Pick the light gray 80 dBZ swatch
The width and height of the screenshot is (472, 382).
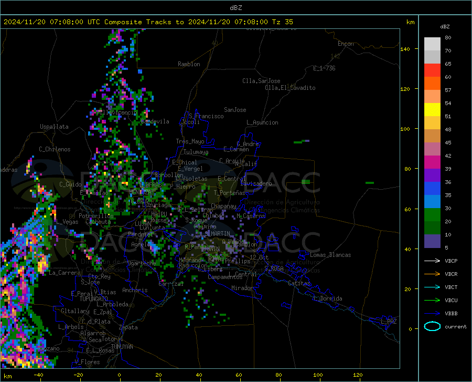[432, 44]
